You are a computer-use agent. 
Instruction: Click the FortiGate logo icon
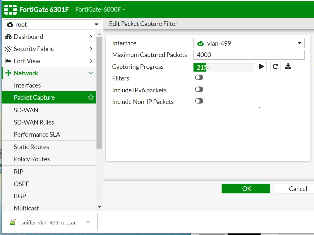11,9
